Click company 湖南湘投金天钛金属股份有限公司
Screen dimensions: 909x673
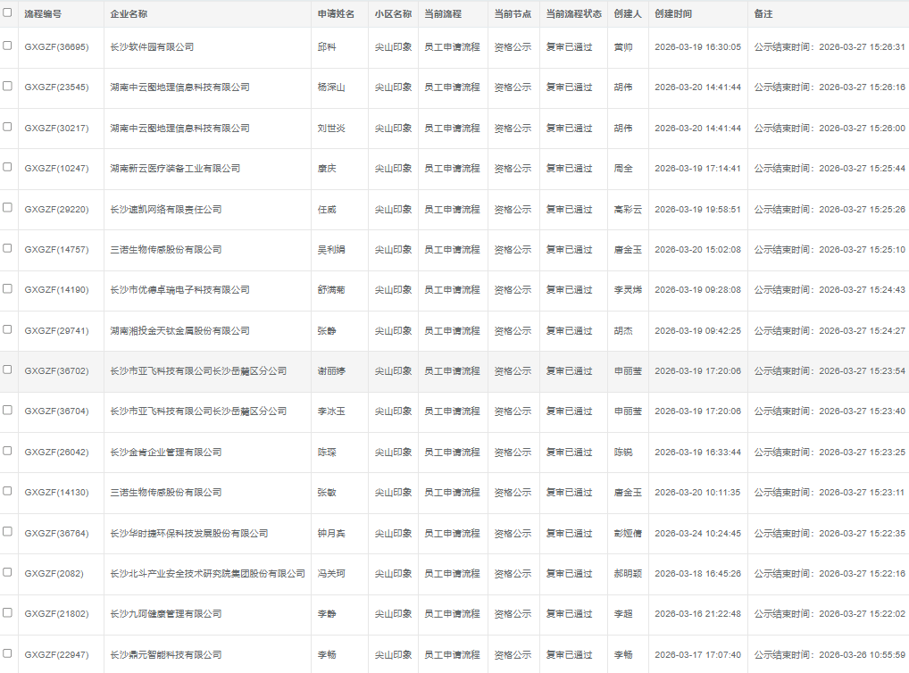click(179, 331)
